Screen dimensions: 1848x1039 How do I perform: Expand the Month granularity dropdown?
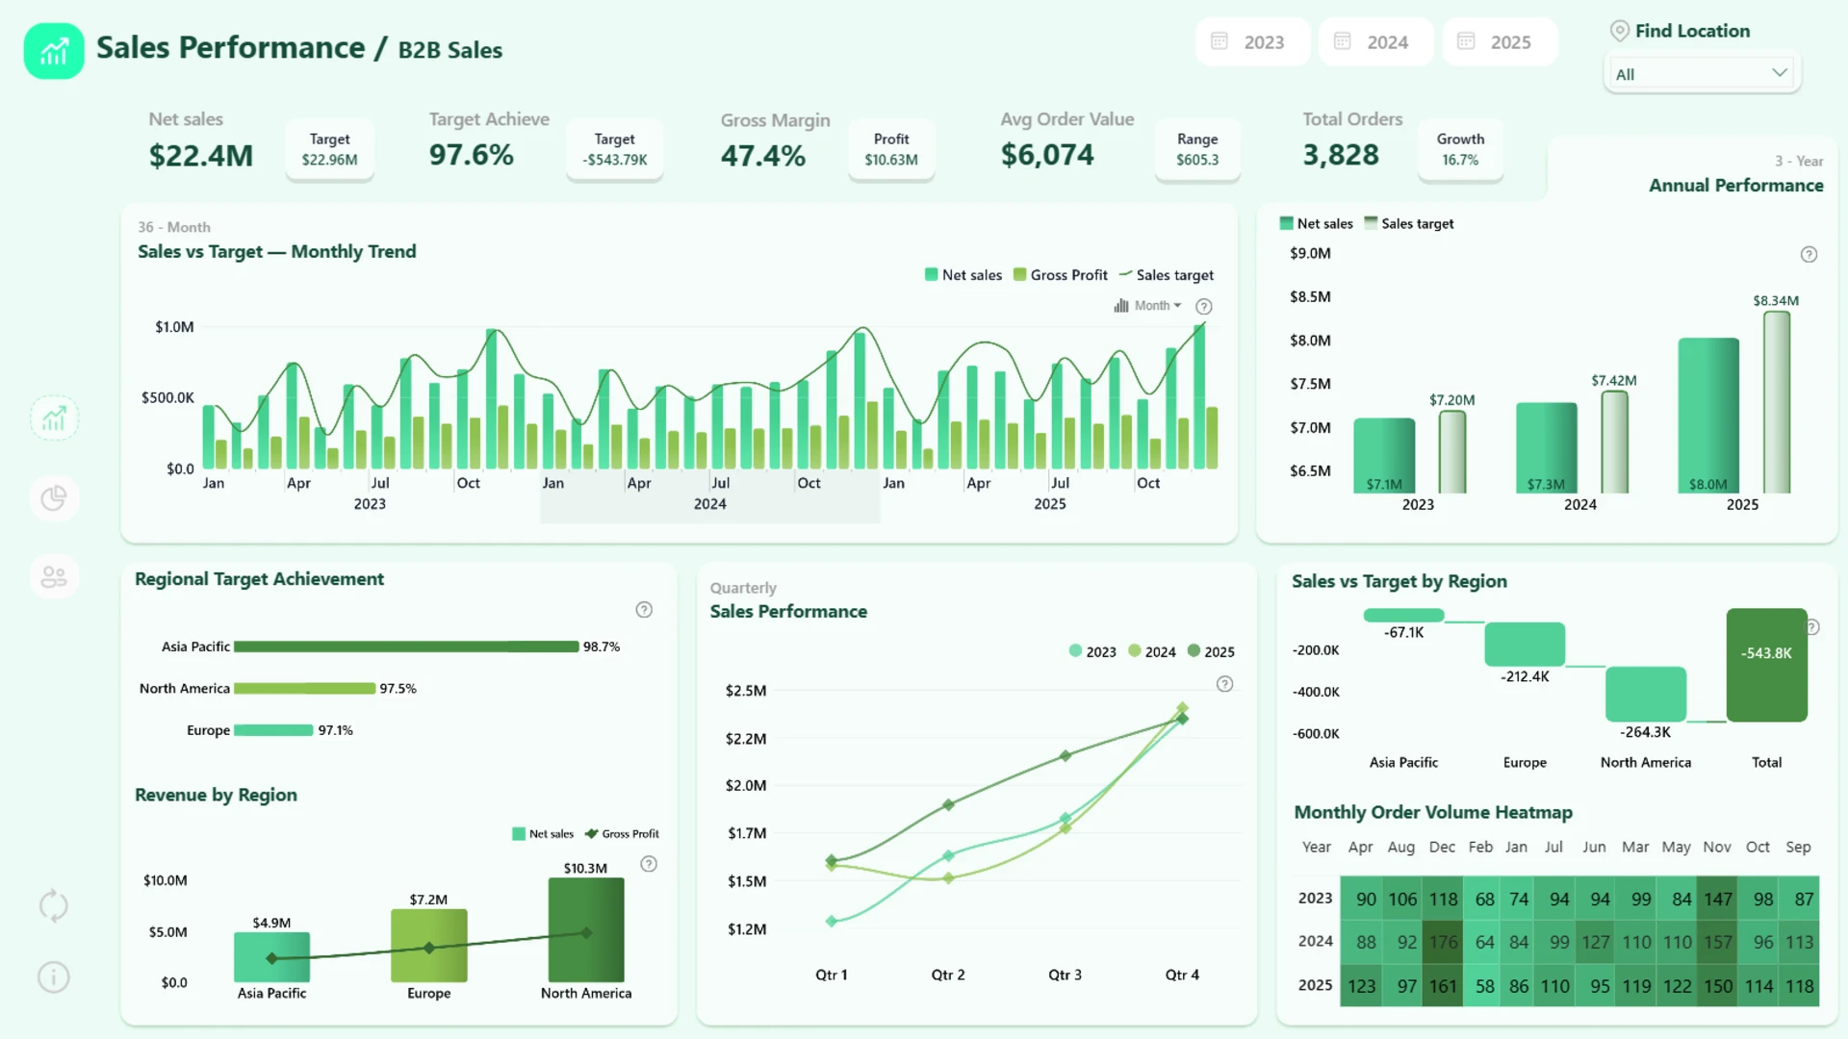(x=1158, y=306)
